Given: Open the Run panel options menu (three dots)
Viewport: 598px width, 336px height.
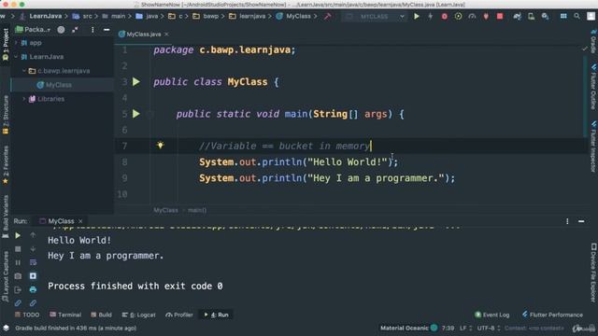Looking at the screenshot, I should (x=567, y=221).
